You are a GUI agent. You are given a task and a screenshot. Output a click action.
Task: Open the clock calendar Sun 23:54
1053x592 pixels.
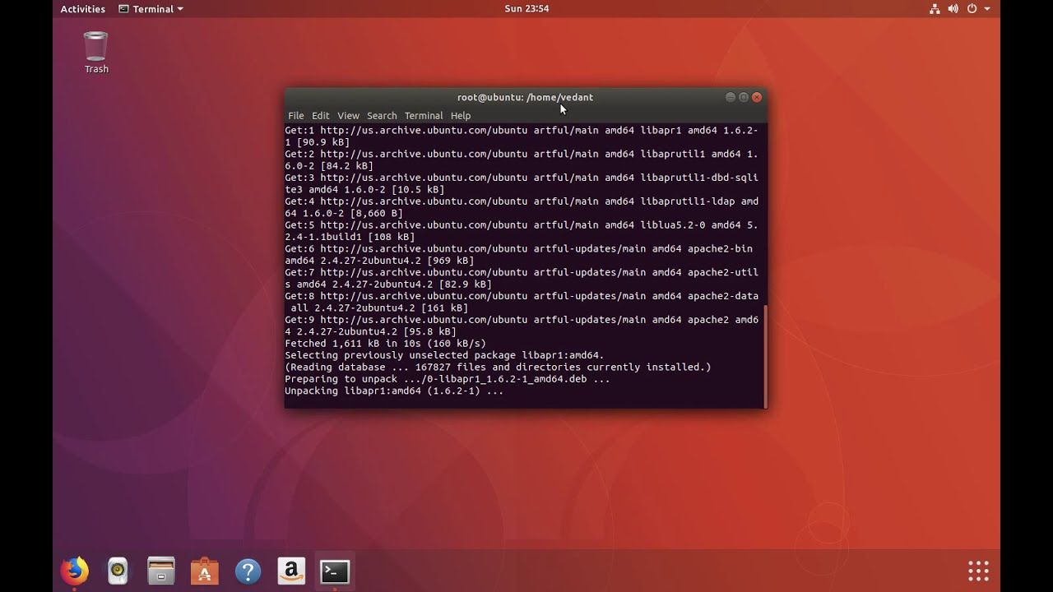[x=526, y=9]
